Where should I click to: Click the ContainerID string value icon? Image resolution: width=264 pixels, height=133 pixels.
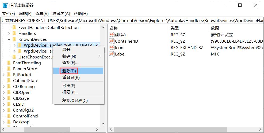click(112, 41)
